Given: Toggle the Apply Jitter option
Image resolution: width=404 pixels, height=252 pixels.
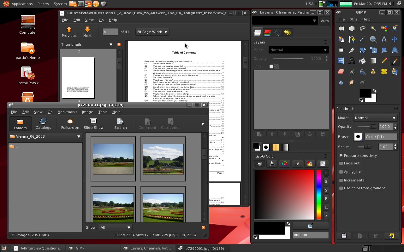Looking at the screenshot, I should (x=341, y=172).
